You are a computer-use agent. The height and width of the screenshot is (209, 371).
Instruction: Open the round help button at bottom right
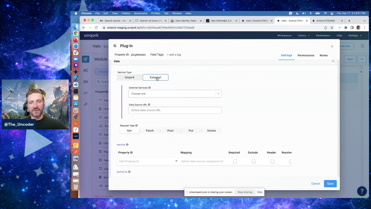[362, 191]
